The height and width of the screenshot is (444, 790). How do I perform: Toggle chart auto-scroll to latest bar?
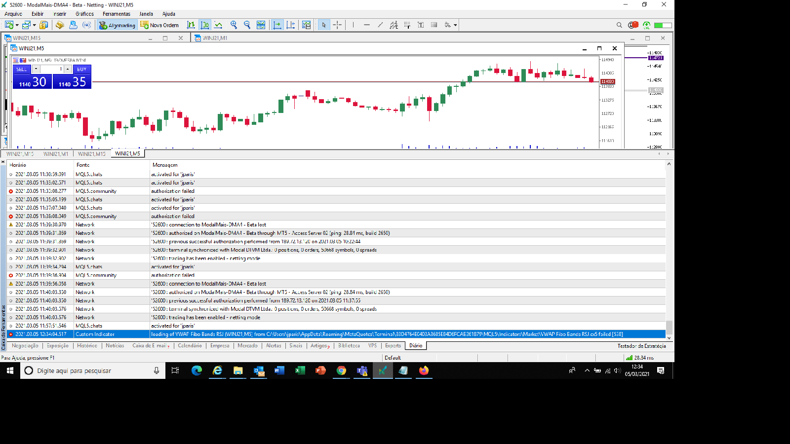(277, 25)
